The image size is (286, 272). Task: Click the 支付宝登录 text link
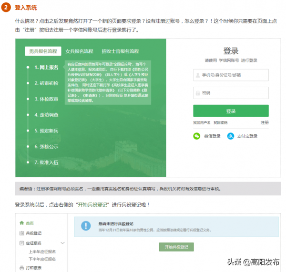[x=247, y=136]
